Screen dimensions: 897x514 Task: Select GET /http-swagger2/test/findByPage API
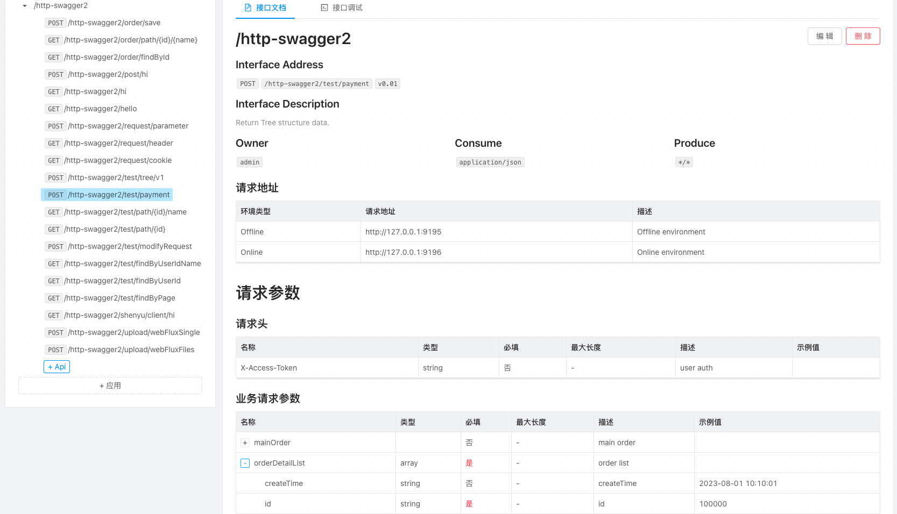(119, 298)
